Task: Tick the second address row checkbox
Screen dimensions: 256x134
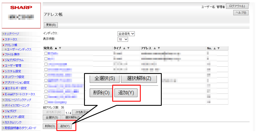Action: tap(46, 59)
